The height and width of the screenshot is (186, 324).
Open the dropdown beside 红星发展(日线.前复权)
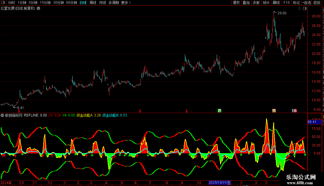coord(38,9)
